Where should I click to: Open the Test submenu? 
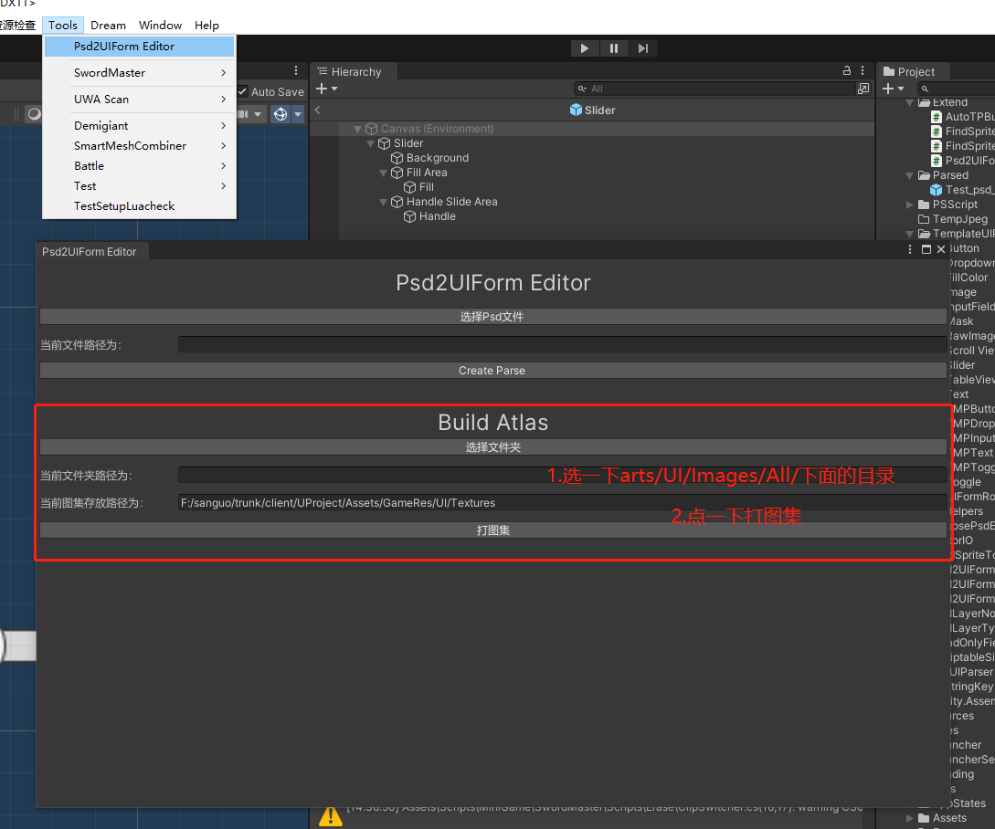coord(139,186)
